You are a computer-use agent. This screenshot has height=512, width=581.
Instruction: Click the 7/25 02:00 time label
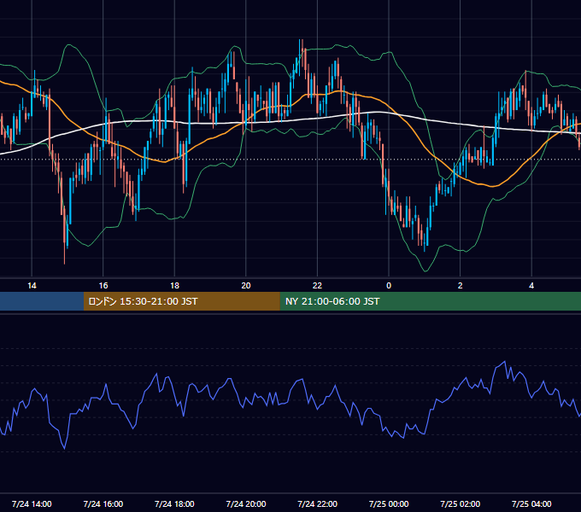(x=461, y=503)
